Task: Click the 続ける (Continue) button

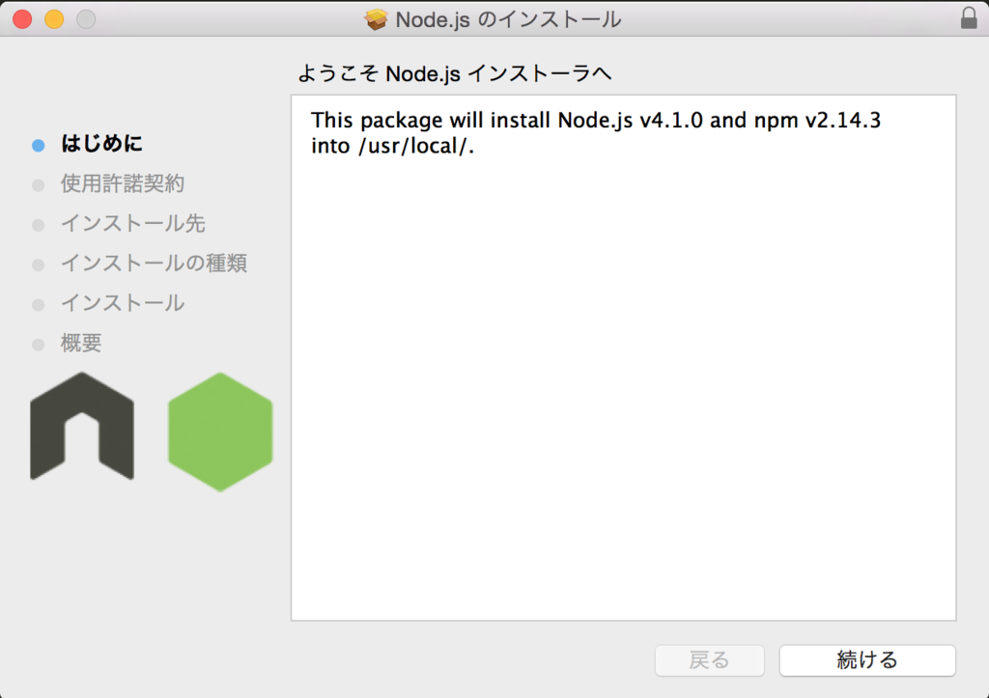Action: (867, 660)
